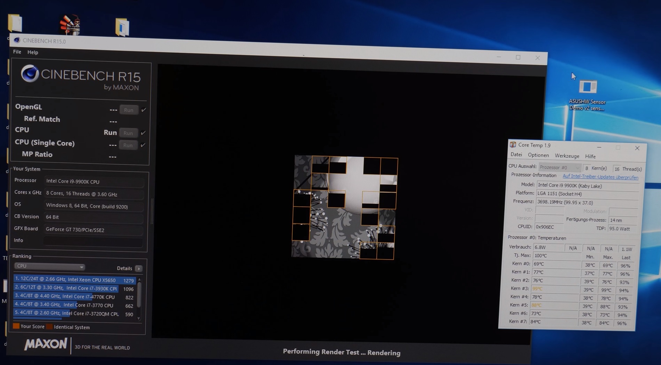Screen dimensions: 661x365
Task: Click the Details arrow icon in Ranking
Action: (139, 269)
